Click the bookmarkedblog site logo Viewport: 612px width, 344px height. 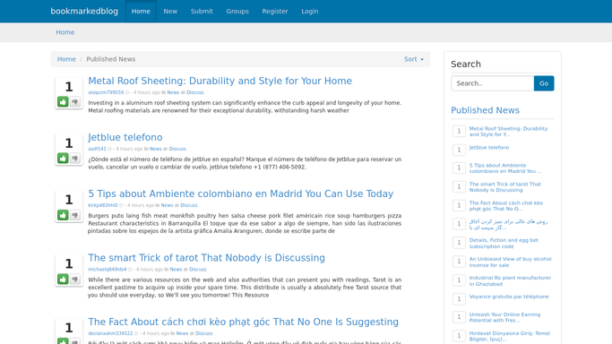tap(84, 12)
